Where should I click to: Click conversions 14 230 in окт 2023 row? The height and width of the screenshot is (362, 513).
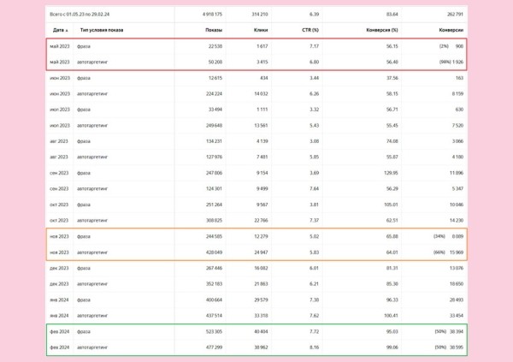tap(457, 221)
